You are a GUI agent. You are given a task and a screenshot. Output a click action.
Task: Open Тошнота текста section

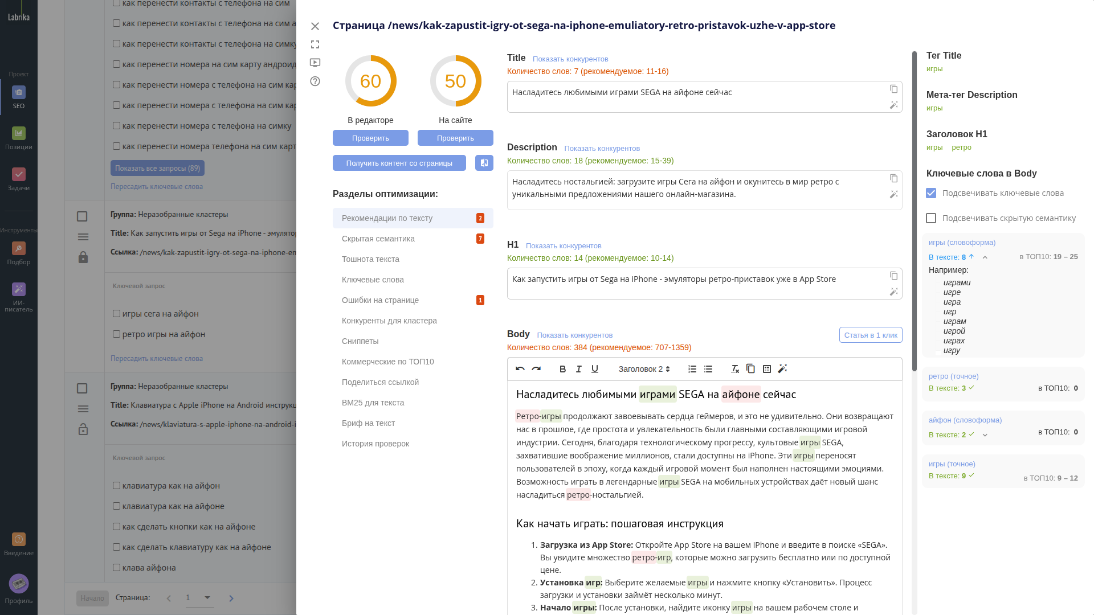pos(413,259)
